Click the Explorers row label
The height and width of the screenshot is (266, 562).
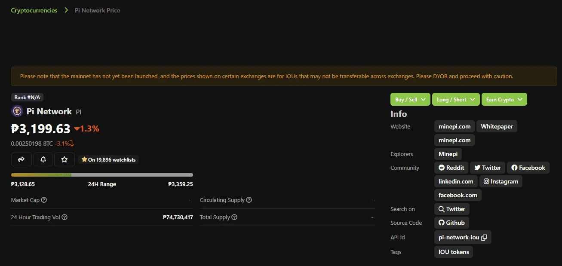pyautogui.click(x=402, y=154)
